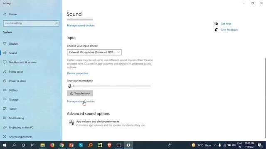Select Notifications & actions in sidebar
Screen dimensions: 266x149
click(x=23, y=62)
